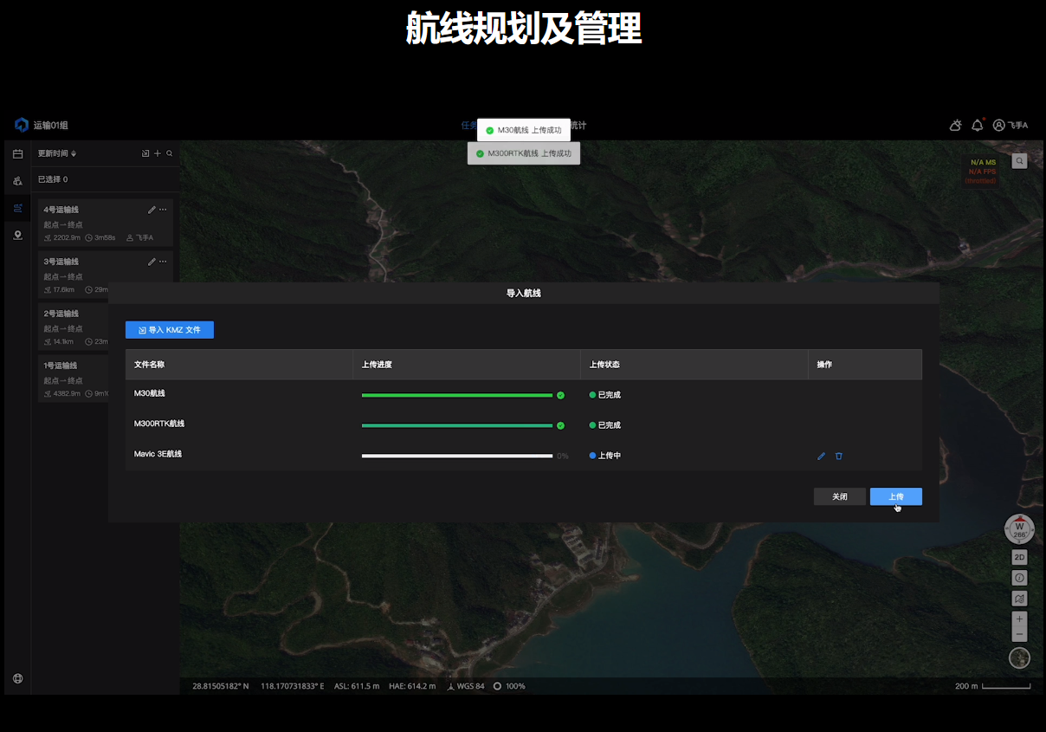Screen dimensions: 1046x732
Task: Click the 关闭 button in dialog
Action: 839,496
